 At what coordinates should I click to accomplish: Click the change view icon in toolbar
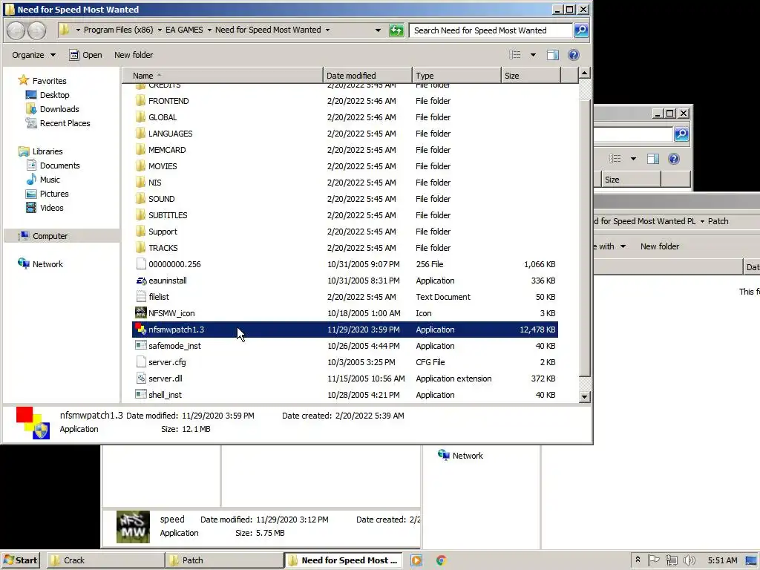[x=515, y=55]
